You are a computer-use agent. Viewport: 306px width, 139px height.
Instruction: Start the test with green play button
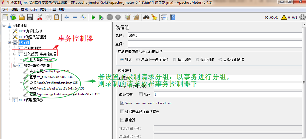click(93, 17)
